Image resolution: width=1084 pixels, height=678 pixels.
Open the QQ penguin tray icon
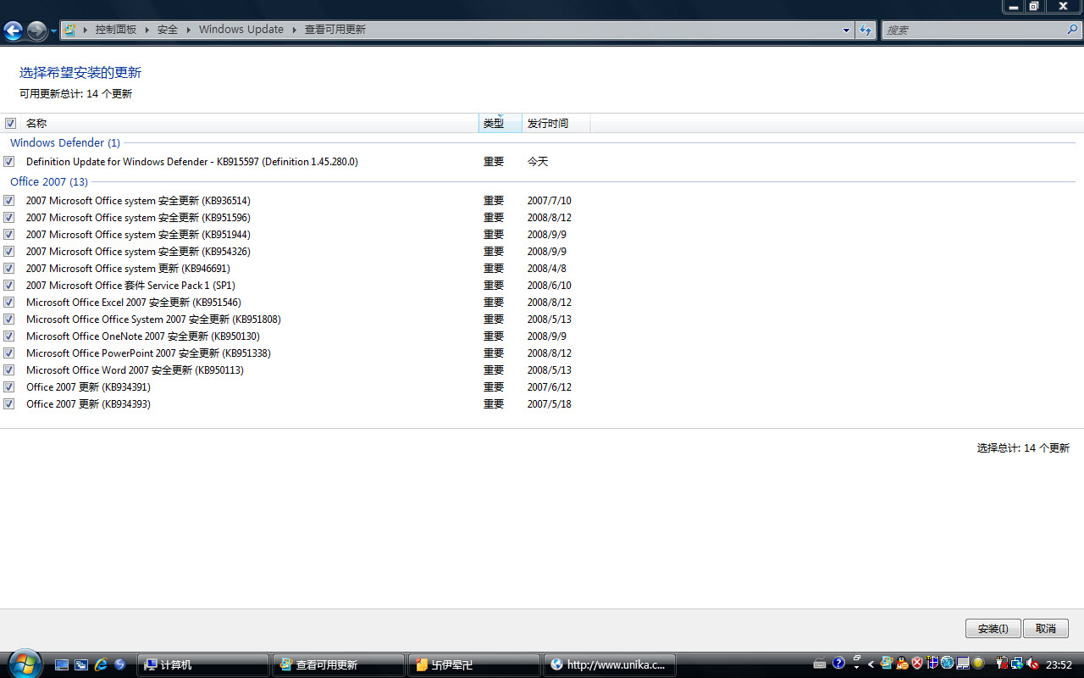point(902,664)
